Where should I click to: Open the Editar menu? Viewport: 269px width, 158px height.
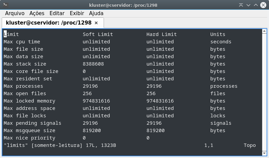click(x=57, y=13)
